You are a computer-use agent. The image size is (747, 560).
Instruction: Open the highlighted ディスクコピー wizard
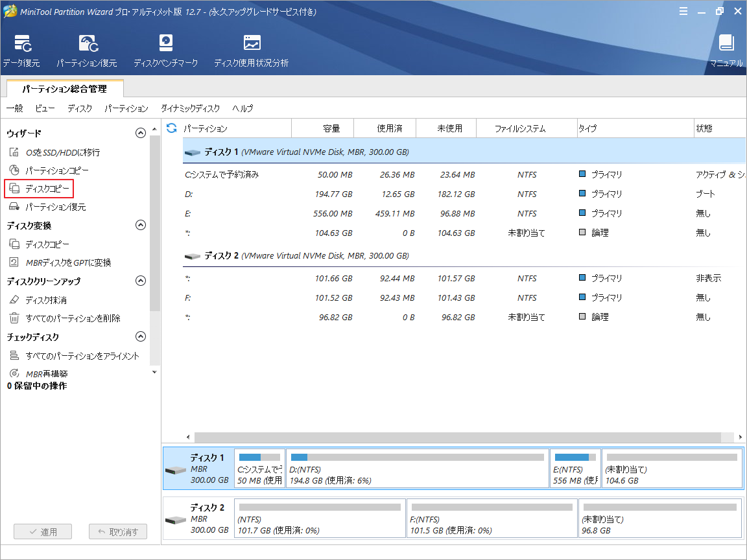tap(45, 189)
